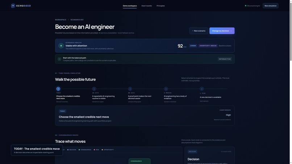Click 'A proof point makes the next decision easier'
The width and height of the screenshot is (292, 164).
[x=140, y=97]
